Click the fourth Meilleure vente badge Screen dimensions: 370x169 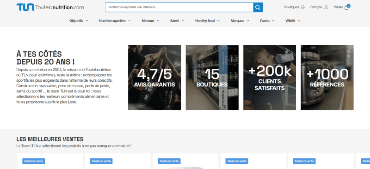(x=237, y=161)
